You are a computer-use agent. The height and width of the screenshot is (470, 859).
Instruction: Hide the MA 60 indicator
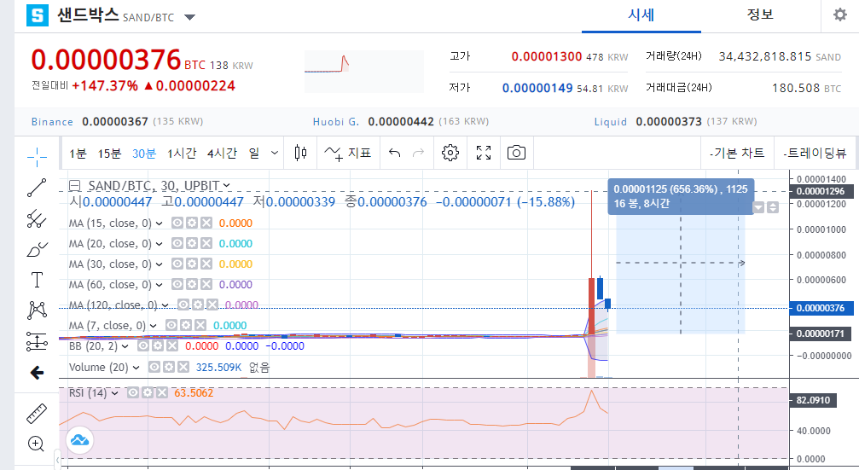click(177, 284)
